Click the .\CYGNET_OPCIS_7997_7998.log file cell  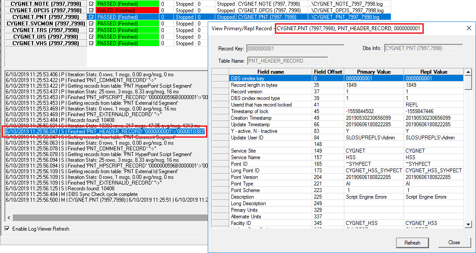(x=350, y=11)
